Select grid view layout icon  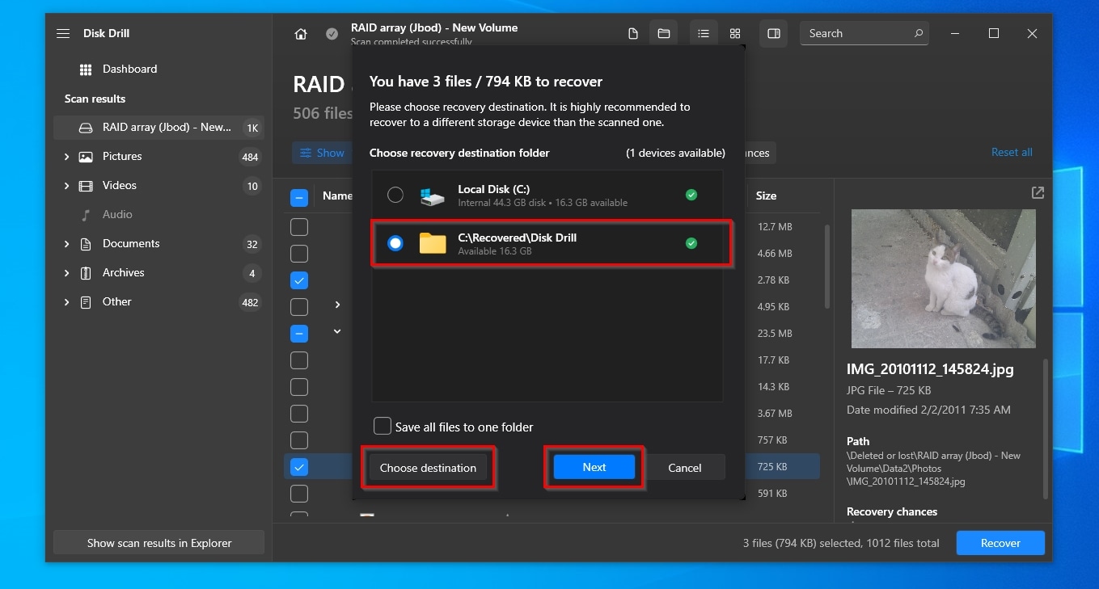click(735, 34)
